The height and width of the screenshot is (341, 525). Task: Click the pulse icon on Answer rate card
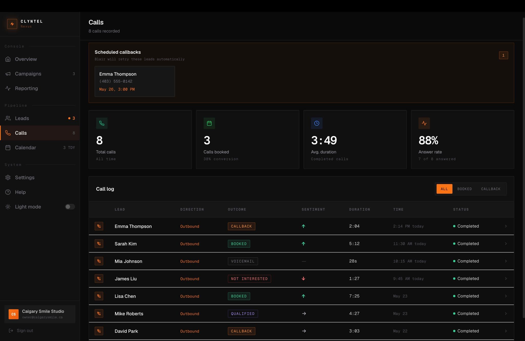click(424, 123)
